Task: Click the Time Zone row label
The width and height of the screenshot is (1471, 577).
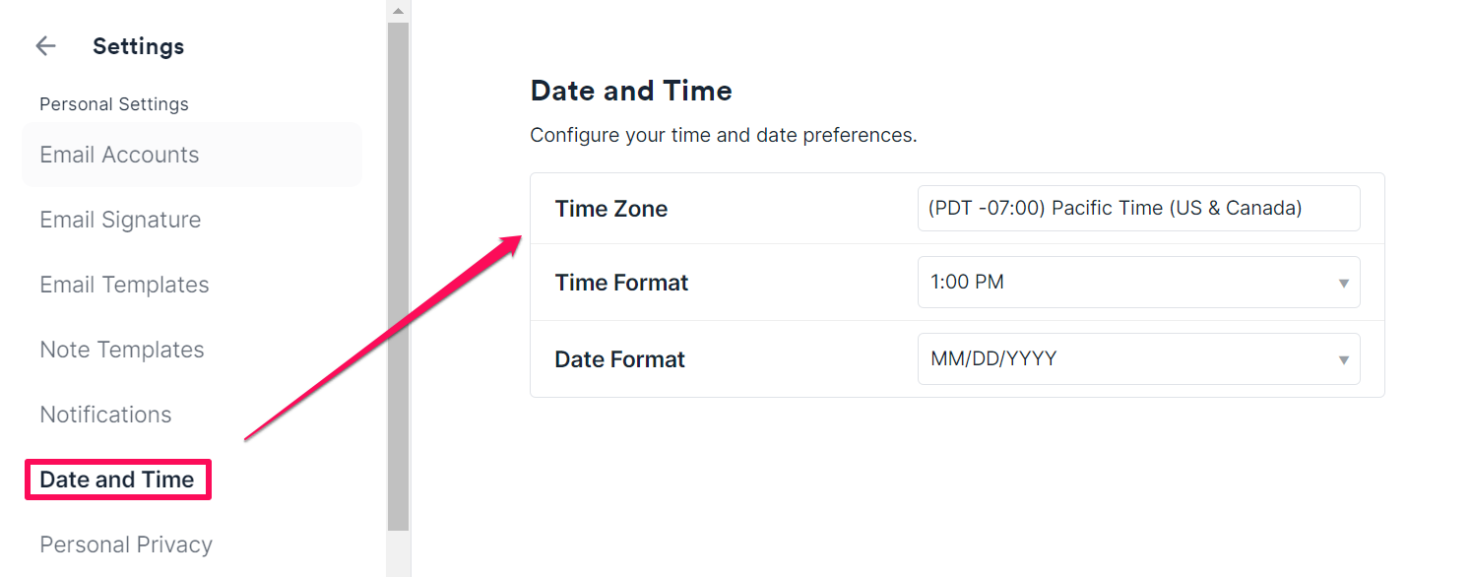Action: [x=610, y=208]
